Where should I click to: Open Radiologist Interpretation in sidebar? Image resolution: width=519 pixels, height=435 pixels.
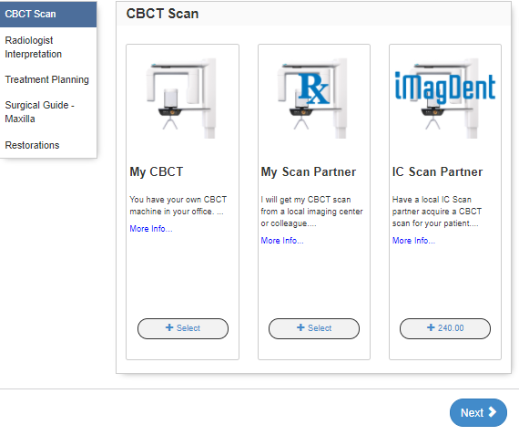click(48, 47)
